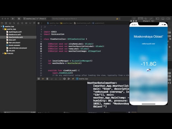Open the Breakpoint navigator

tap(30, 23)
